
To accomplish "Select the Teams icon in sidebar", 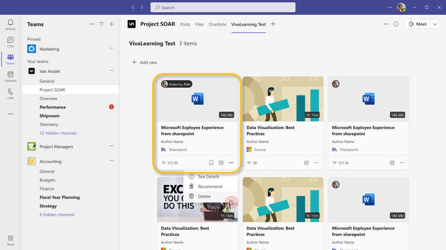I will (11, 59).
